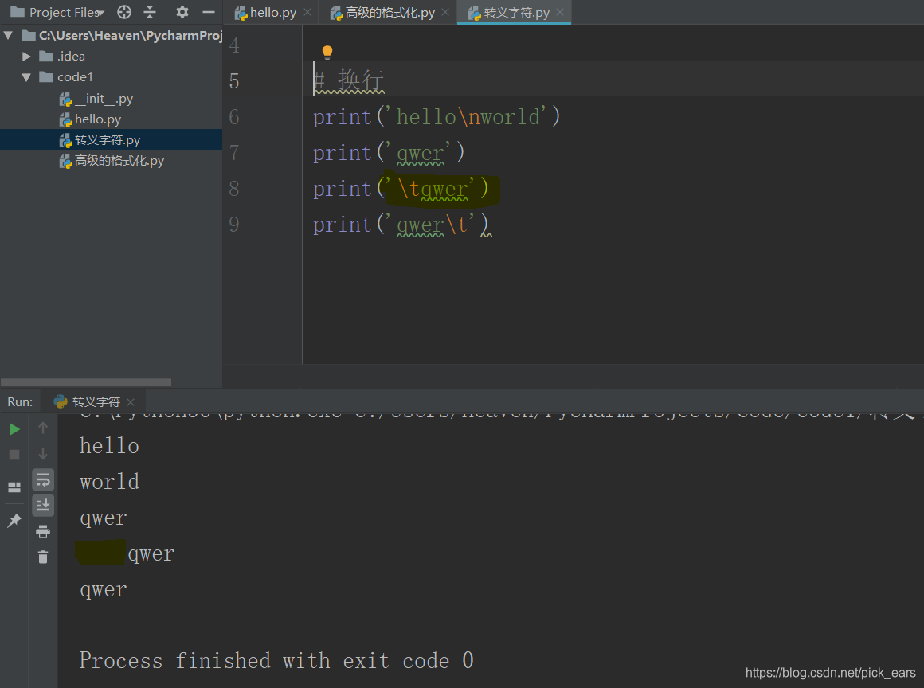Click 'world' in console output
The height and width of the screenshot is (688, 924).
click(110, 482)
